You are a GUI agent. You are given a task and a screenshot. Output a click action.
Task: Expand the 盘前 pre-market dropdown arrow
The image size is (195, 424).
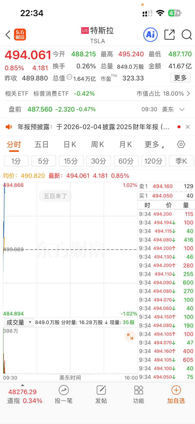pos(182,109)
